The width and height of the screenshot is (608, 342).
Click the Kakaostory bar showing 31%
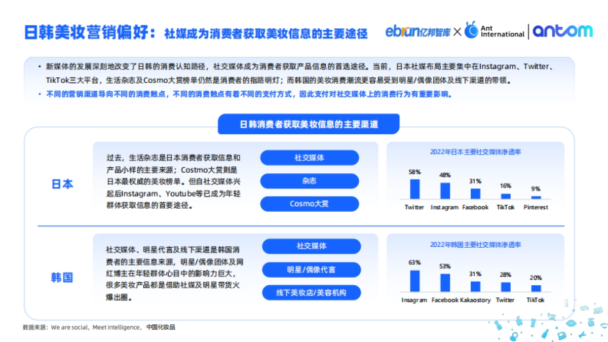(475, 287)
